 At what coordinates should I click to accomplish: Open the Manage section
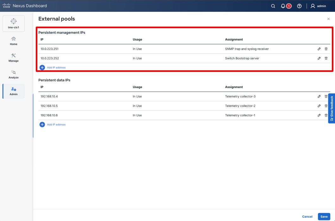point(13,58)
